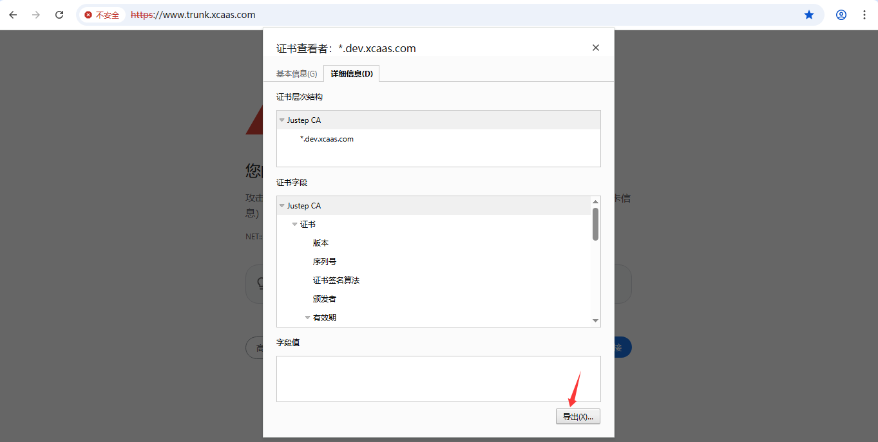Screen dimensions: 878x442
Task: Switch to the 基本信息(G) tab
Action: pyautogui.click(x=296, y=74)
